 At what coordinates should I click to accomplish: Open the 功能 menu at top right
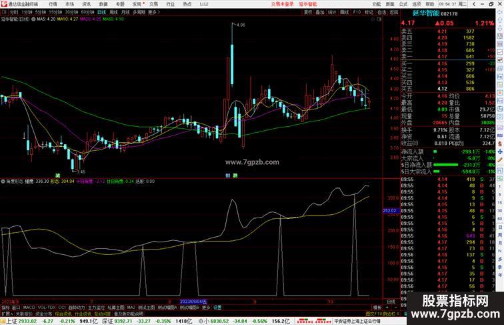[x=377, y=4]
